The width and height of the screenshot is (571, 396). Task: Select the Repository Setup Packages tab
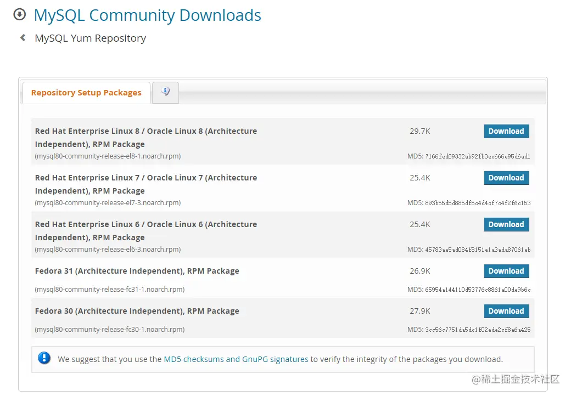coord(86,93)
